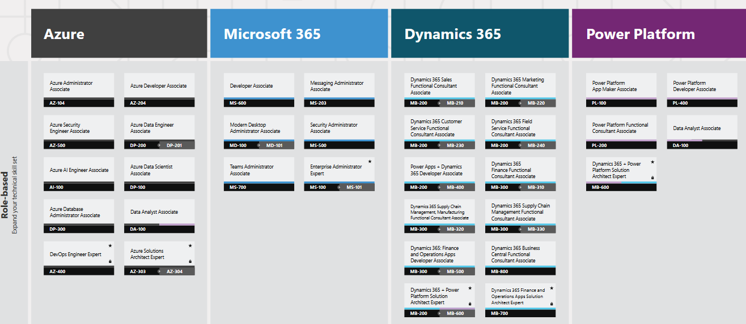746x324 pixels.
Task: Click the MB-320 exam code
Action: click(455, 230)
